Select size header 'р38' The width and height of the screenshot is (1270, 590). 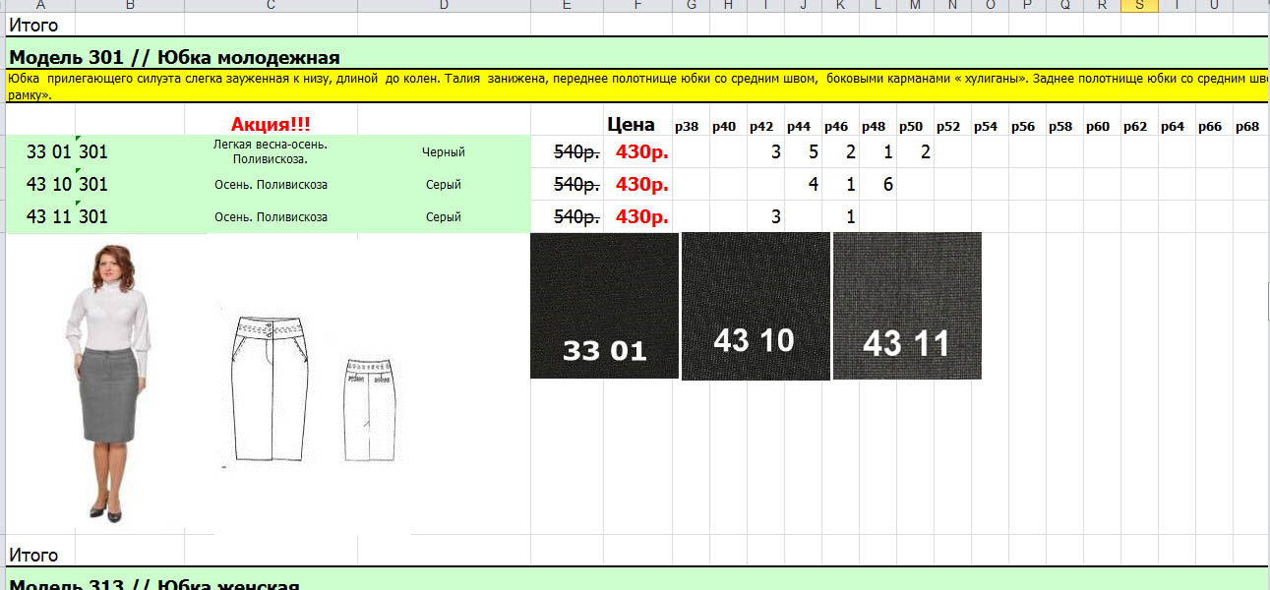coord(686,127)
